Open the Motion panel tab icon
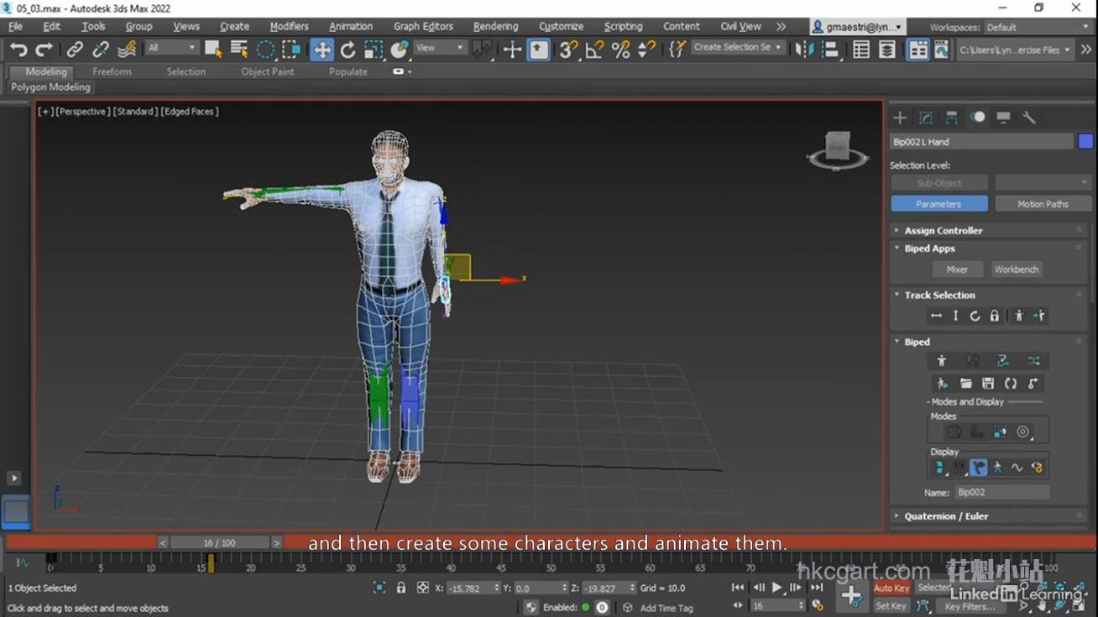This screenshot has width=1098, height=617. pyautogui.click(x=978, y=118)
